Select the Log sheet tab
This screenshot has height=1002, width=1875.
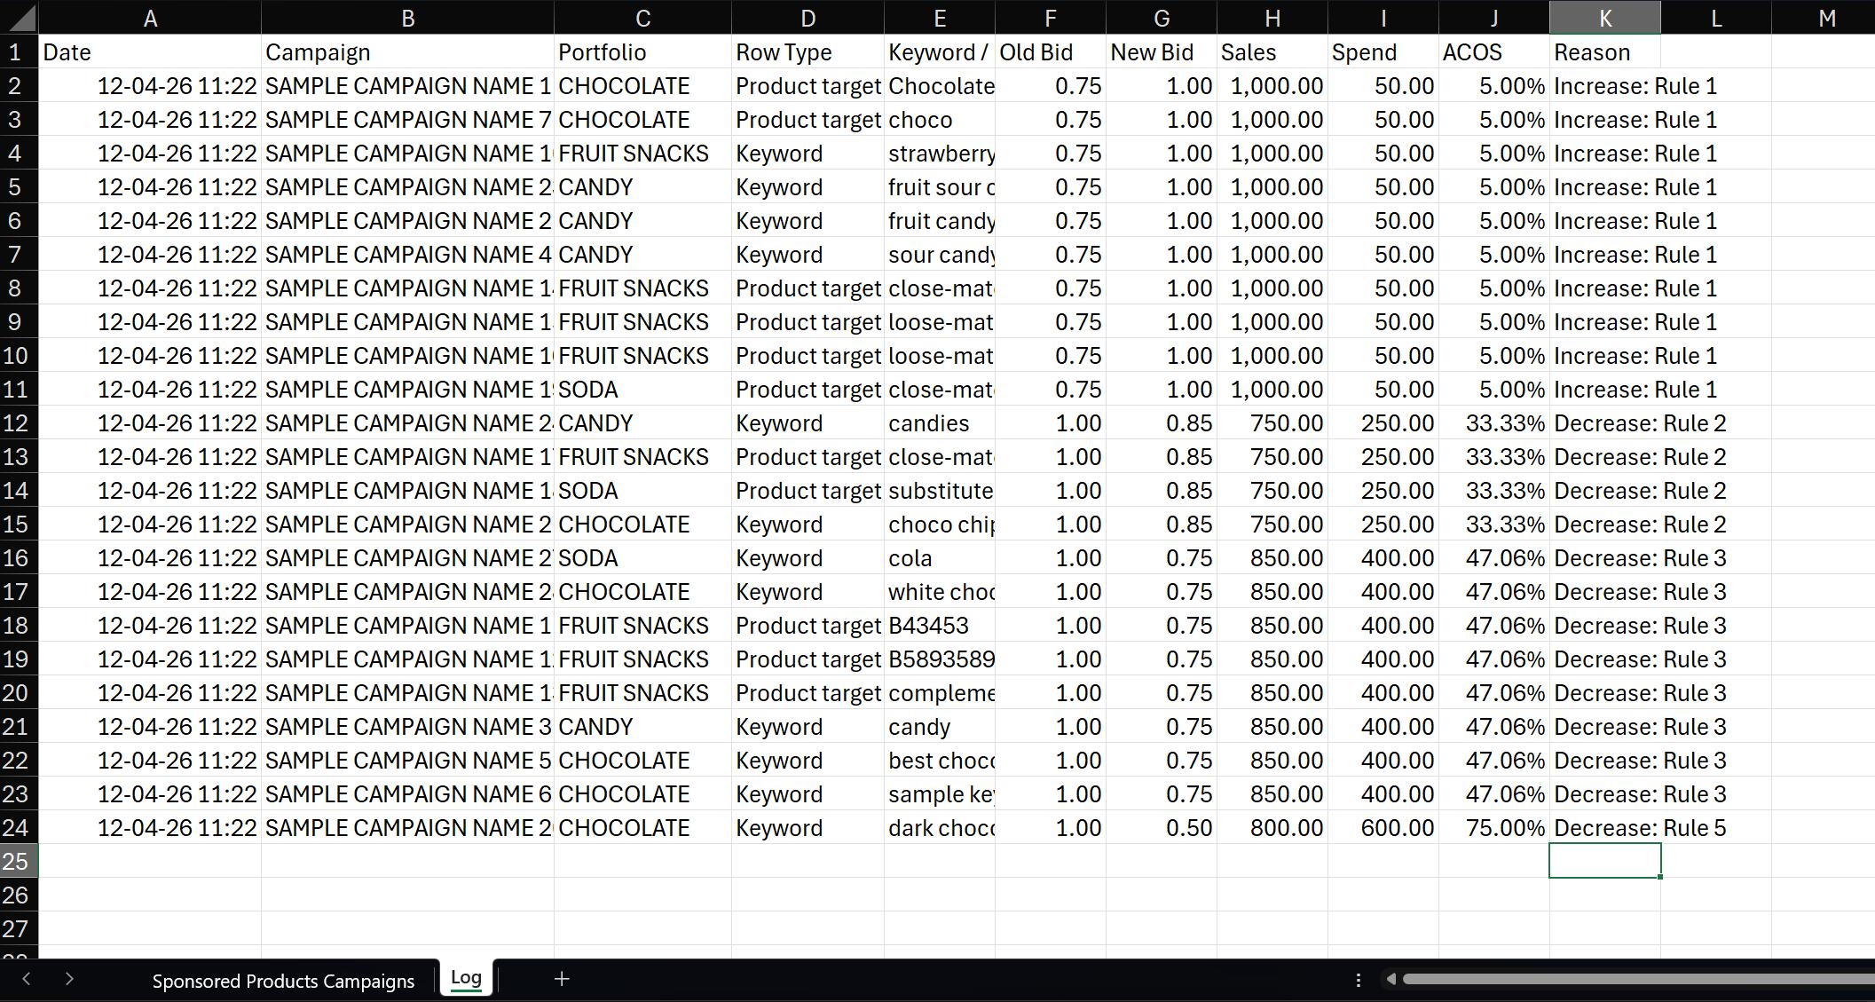[x=466, y=977]
